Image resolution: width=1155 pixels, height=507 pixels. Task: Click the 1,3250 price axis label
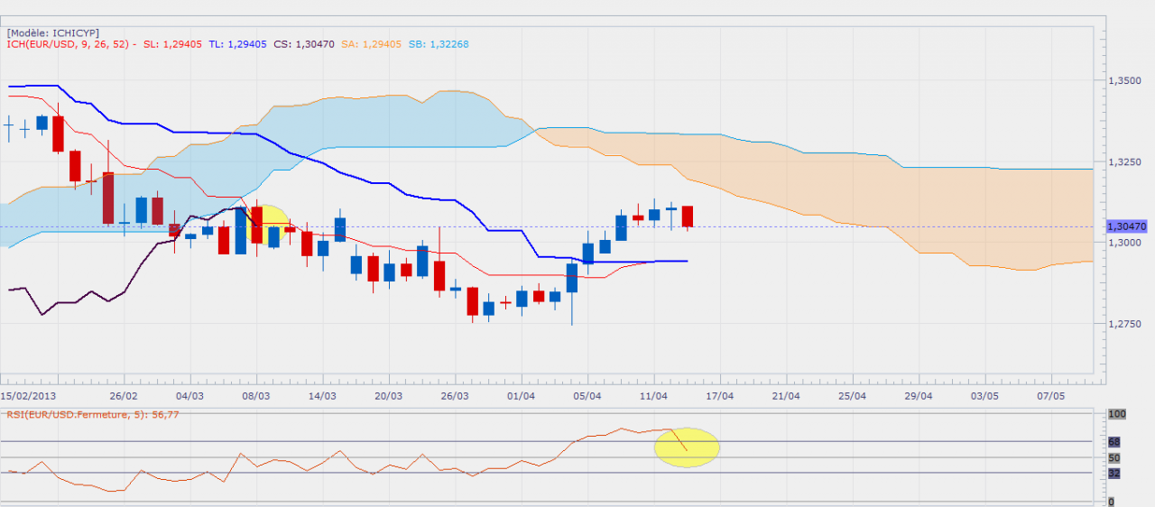[1124, 162]
